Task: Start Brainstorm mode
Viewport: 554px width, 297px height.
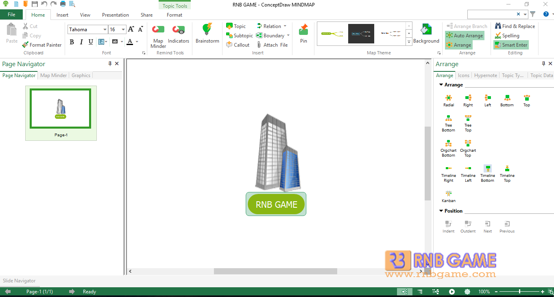Action: (x=207, y=33)
